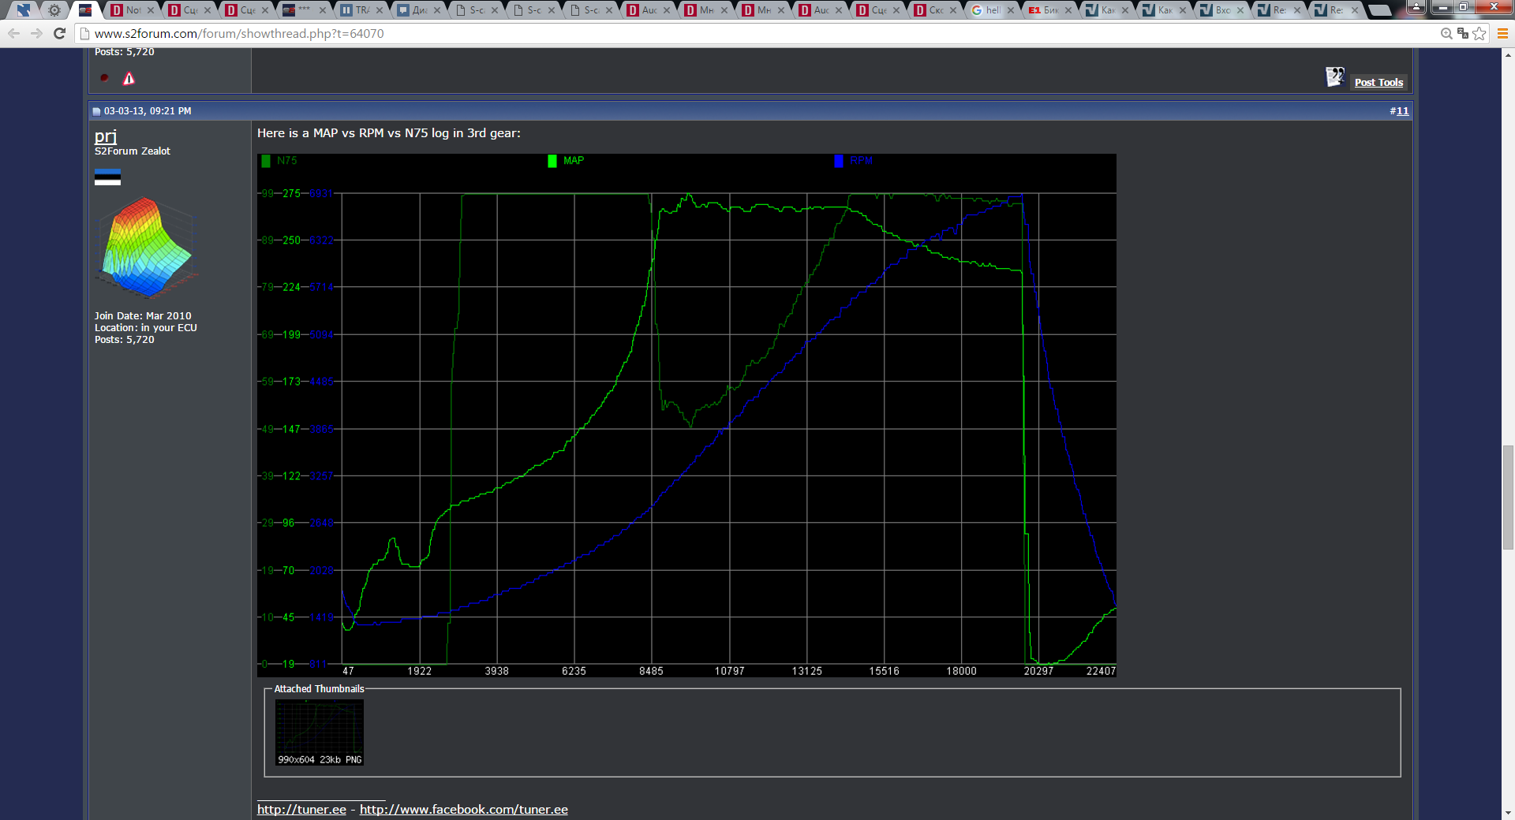Click the browser reload button
The height and width of the screenshot is (820, 1515).
tap(59, 33)
